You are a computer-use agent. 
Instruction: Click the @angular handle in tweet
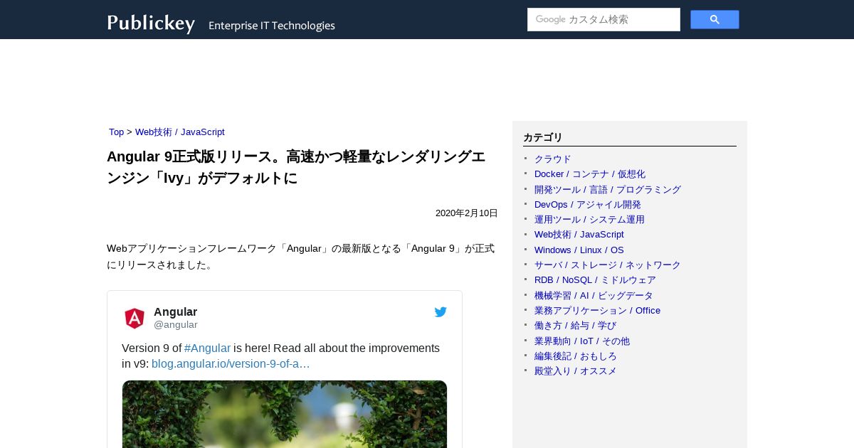coord(176,325)
